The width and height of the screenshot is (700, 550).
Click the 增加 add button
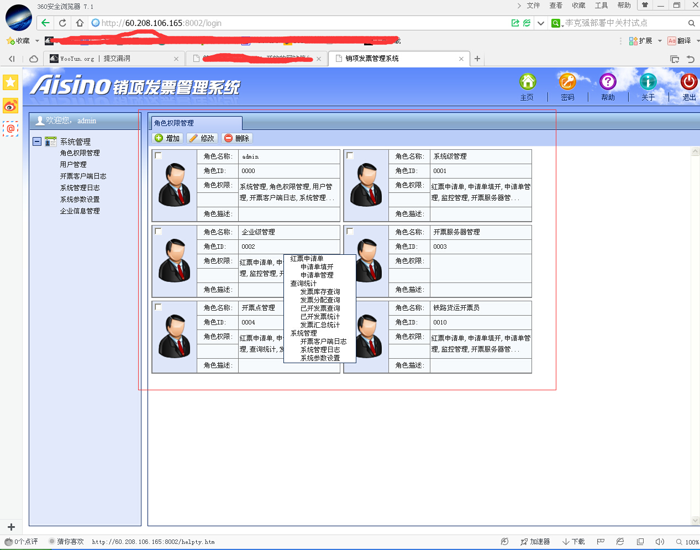click(167, 138)
